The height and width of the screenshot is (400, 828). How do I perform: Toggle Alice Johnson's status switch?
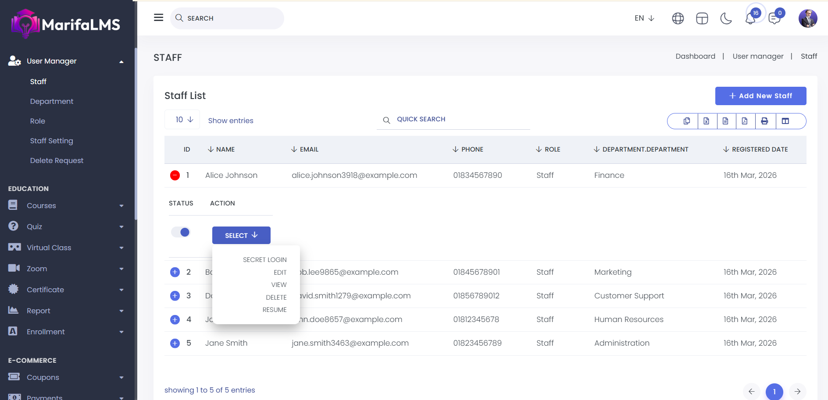pos(181,232)
